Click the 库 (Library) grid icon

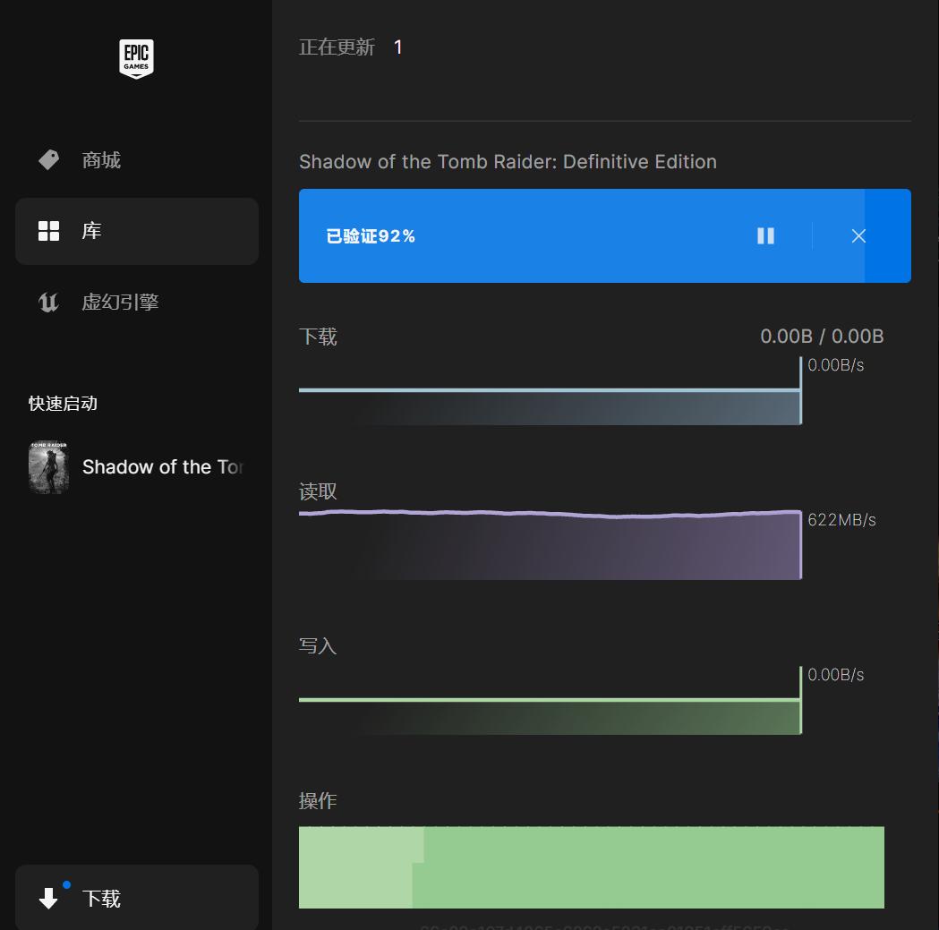coord(47,230)
